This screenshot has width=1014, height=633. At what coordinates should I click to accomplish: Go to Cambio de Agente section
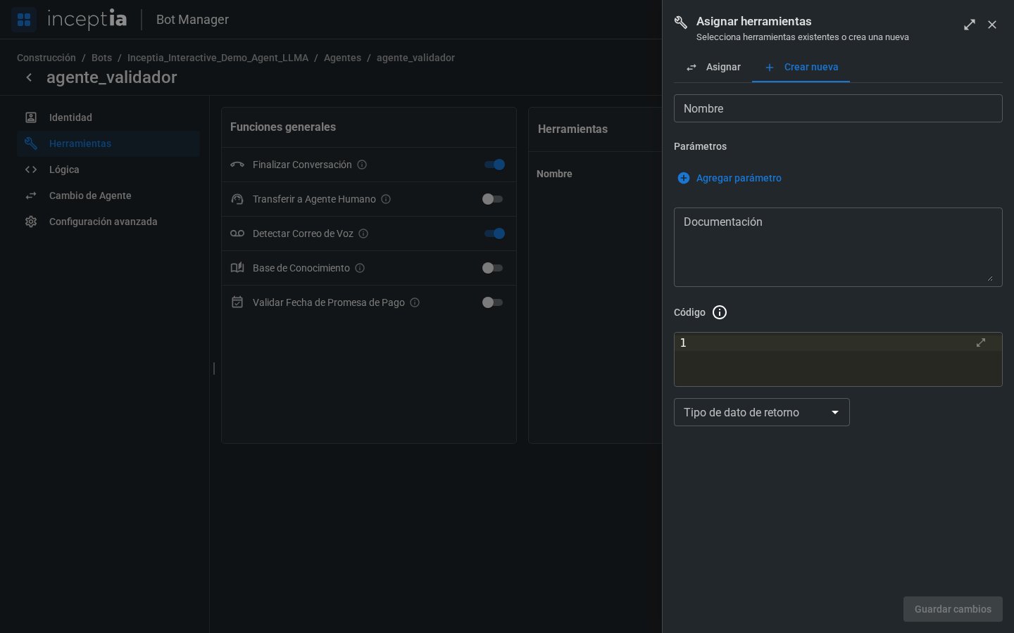click(x=108, y=196)
